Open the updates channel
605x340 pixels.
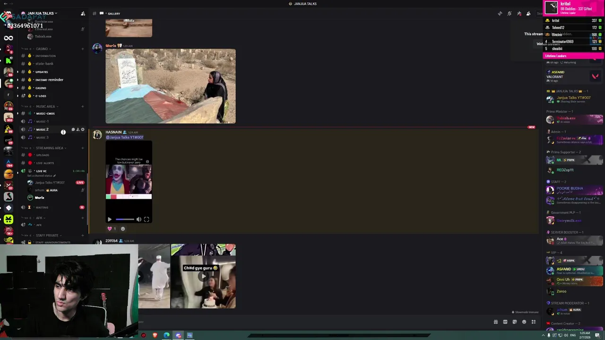52,72
